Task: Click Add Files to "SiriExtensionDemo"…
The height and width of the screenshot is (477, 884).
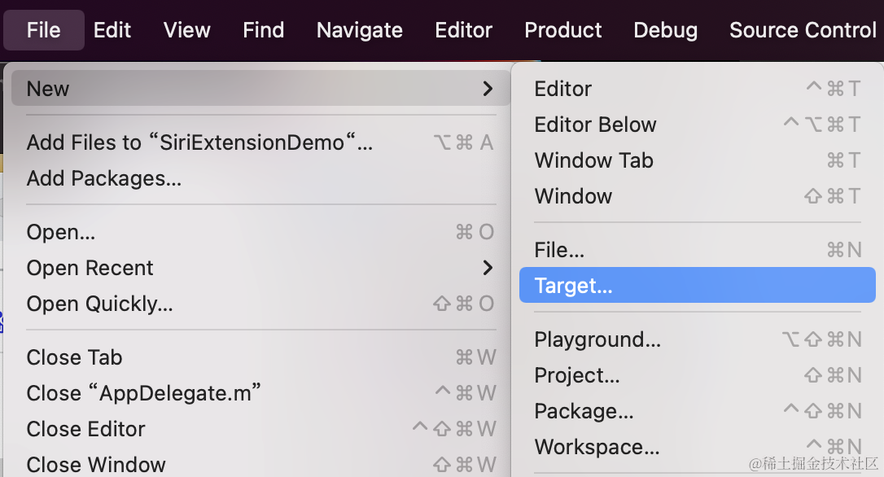Action: (x=199, y=142)
